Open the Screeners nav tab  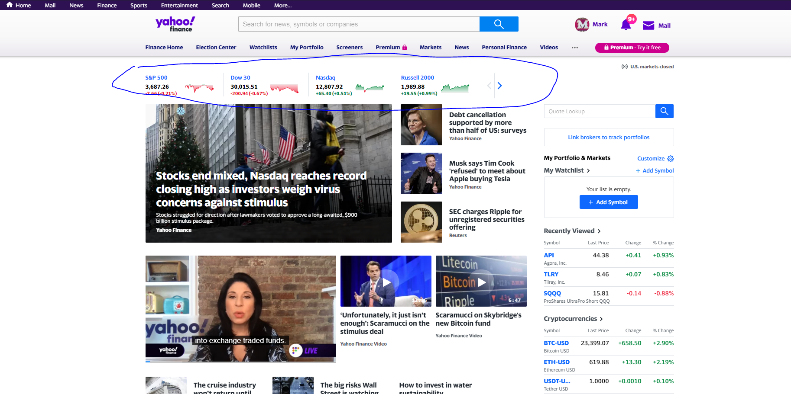coord(349,48)
